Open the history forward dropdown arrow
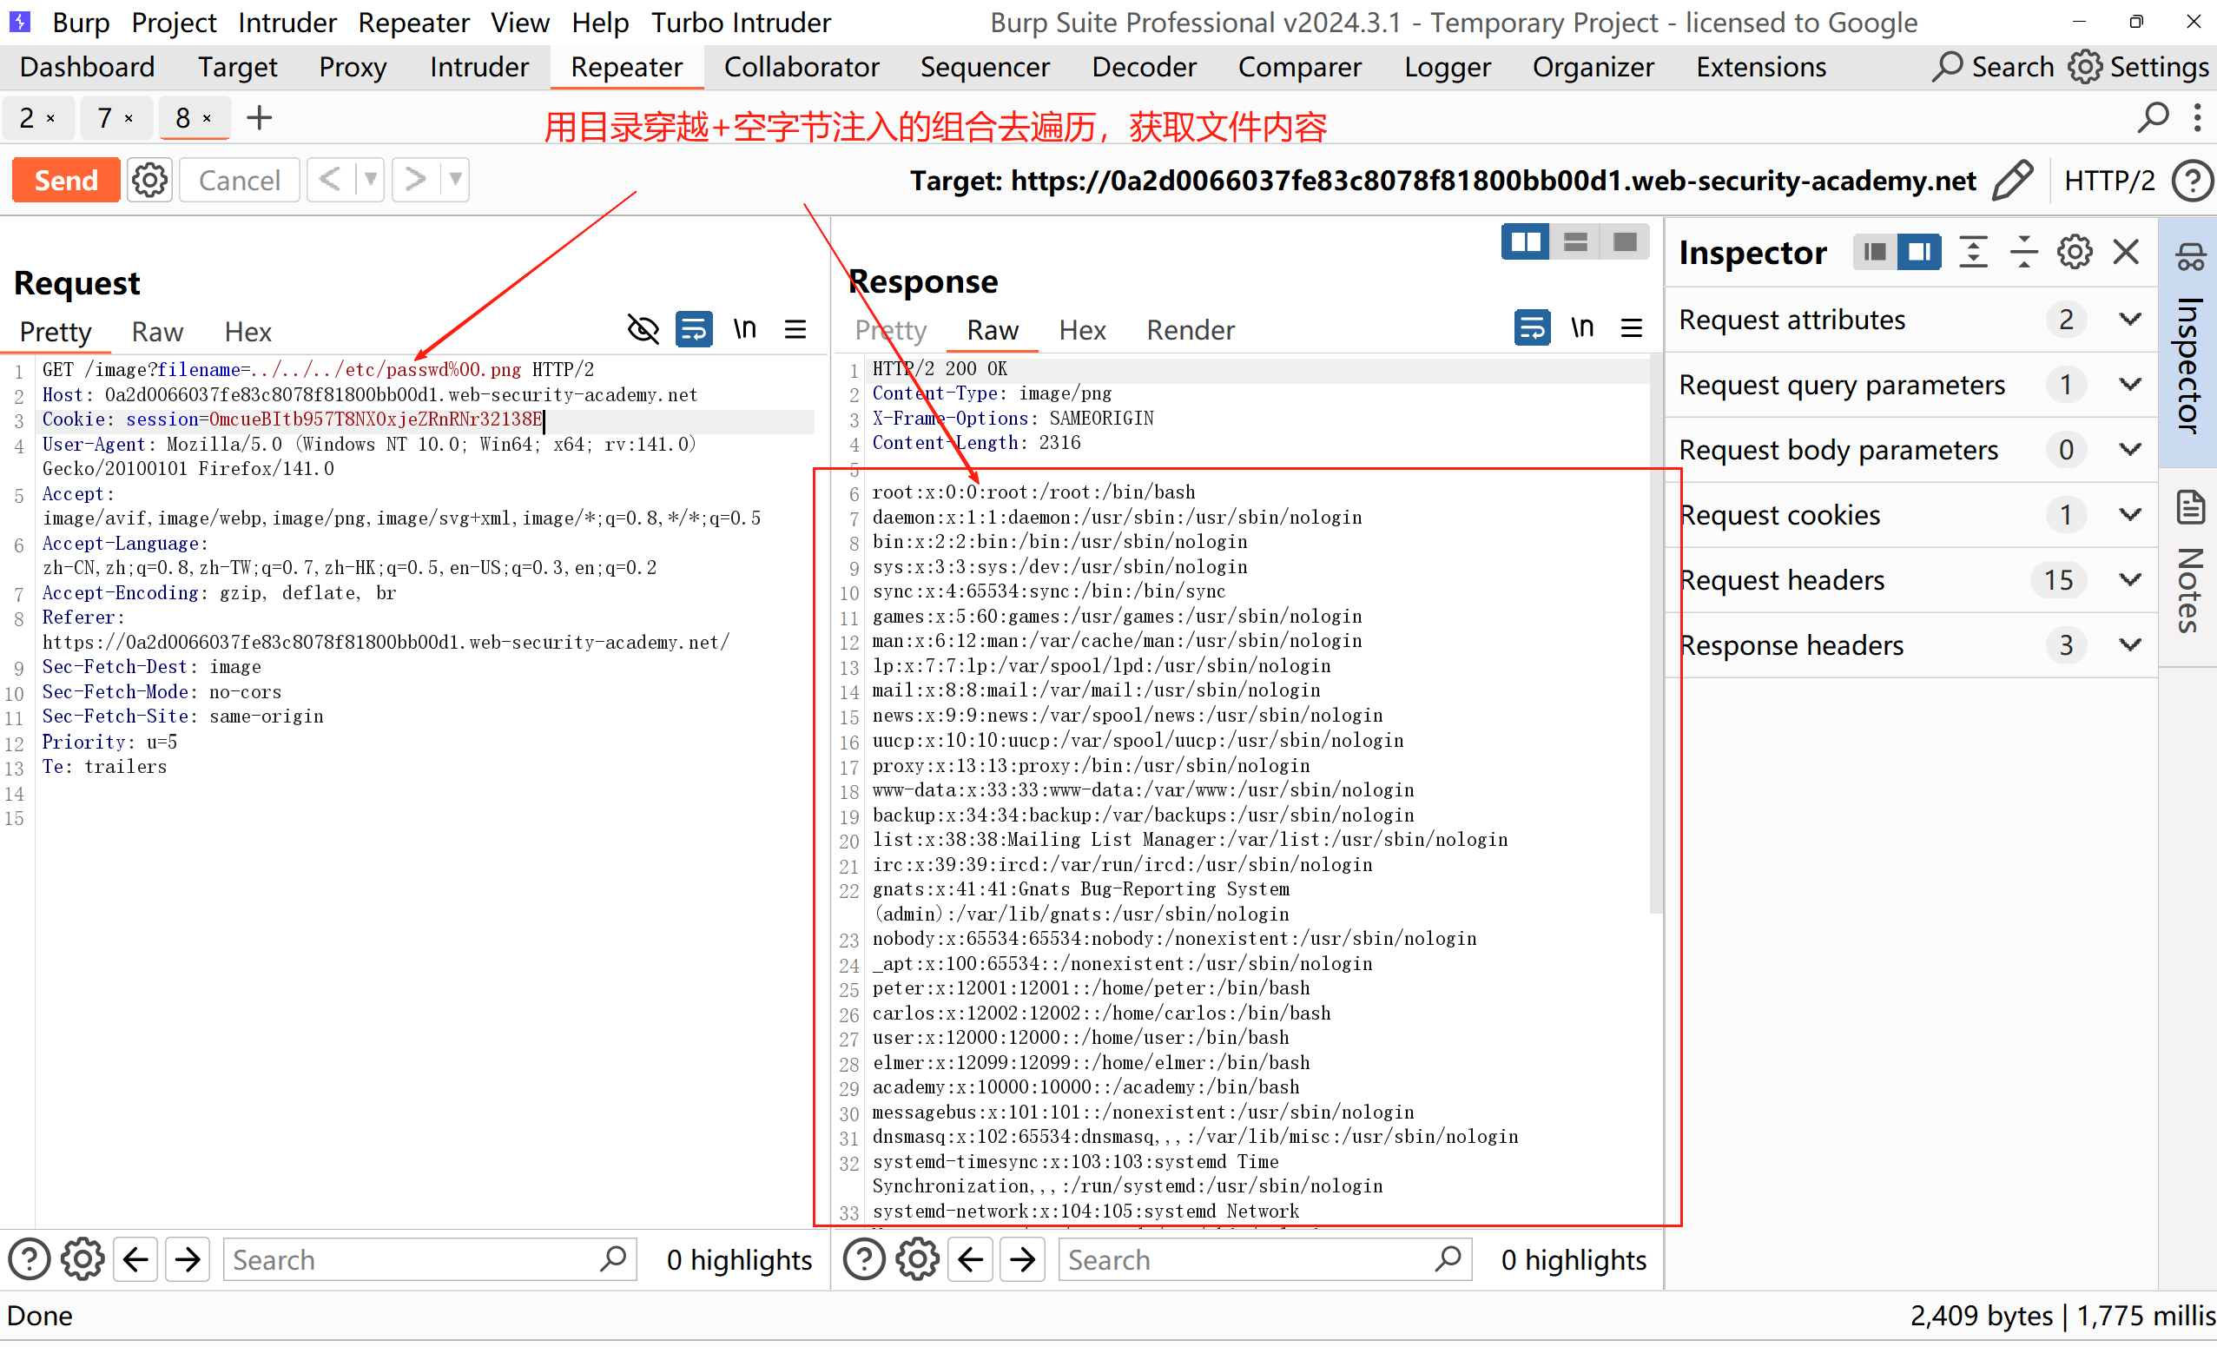The image size is (2217, 1347). (456, 180)
